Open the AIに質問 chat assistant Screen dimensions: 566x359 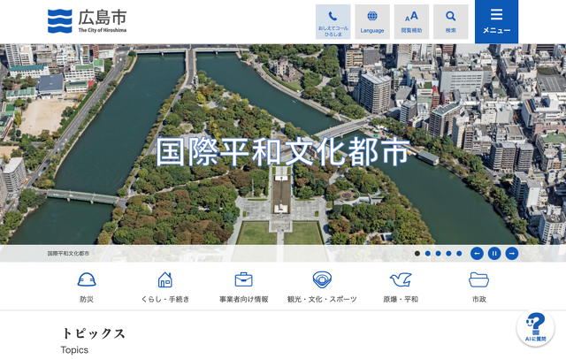pyautogui.click(x=535, y=328)
